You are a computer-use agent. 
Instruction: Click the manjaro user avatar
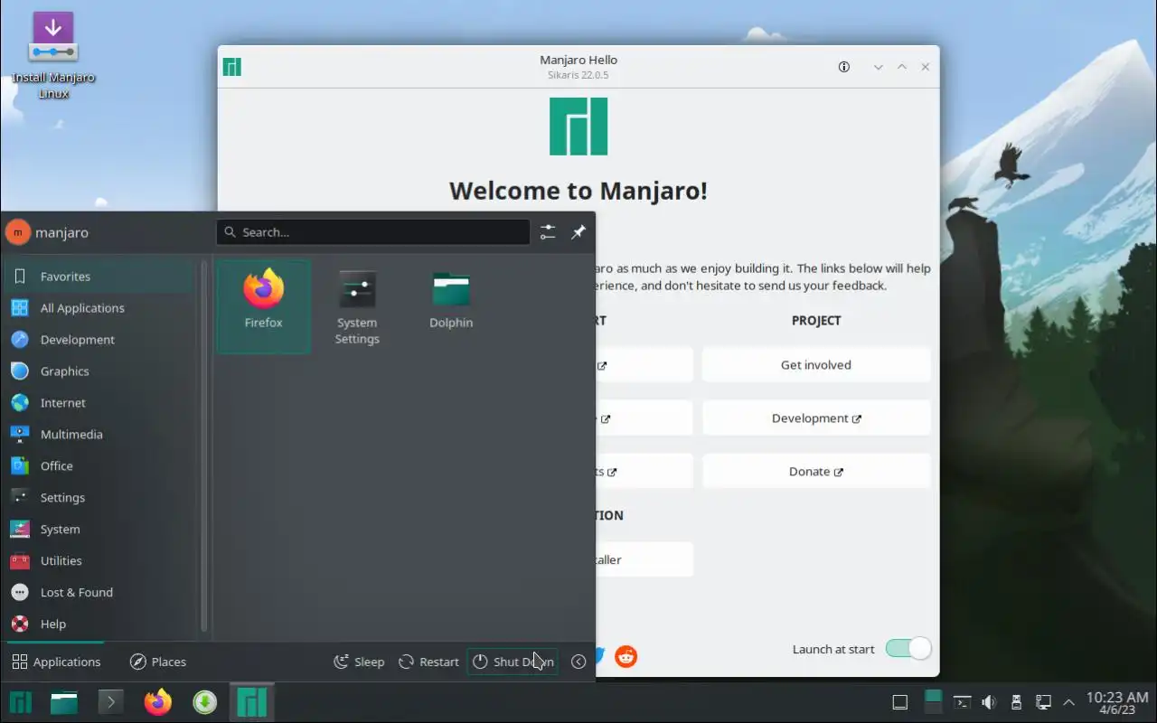tap(18, 232)
